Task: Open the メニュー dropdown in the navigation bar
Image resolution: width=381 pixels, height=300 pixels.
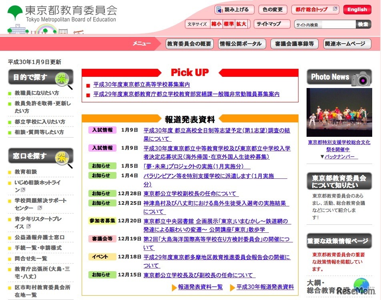Action: pyautogui.click(x=141, y=44)
